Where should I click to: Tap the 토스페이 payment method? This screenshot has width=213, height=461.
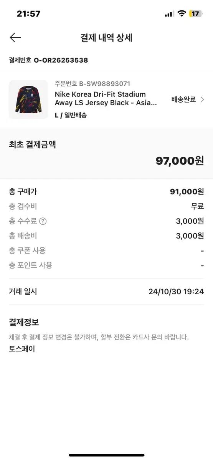tap(22, 349)
